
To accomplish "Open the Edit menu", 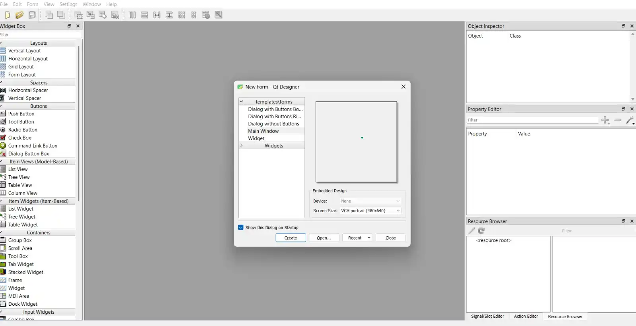I will coord(17,4).
